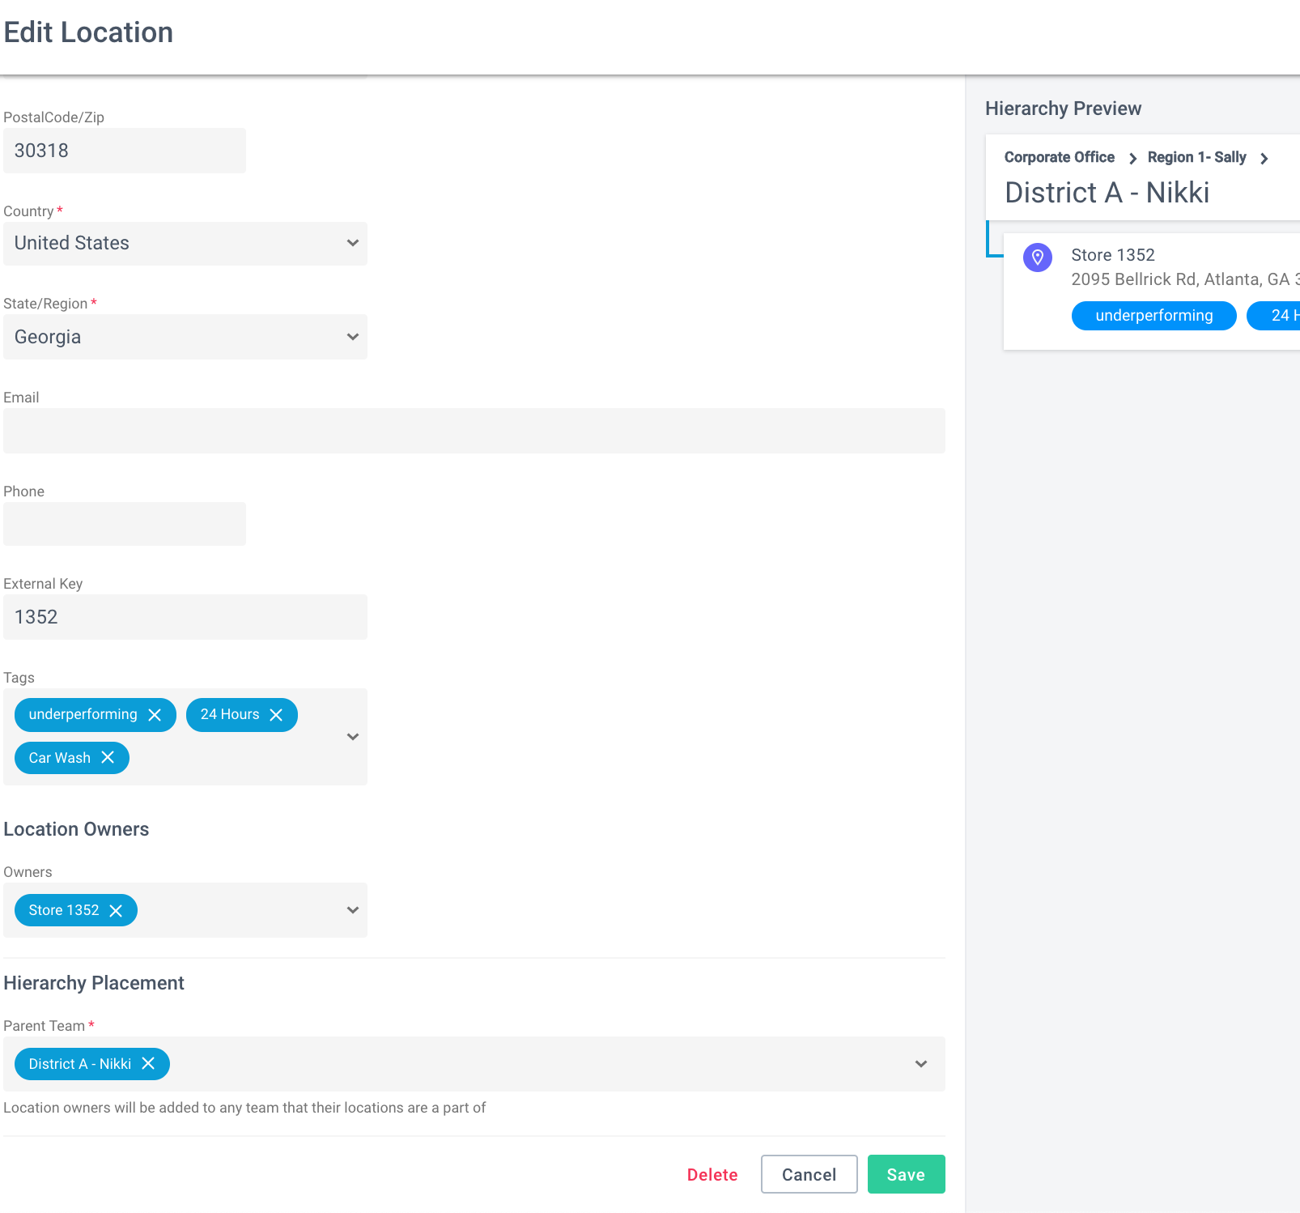Open the Country dropdown

click(185, 244)
